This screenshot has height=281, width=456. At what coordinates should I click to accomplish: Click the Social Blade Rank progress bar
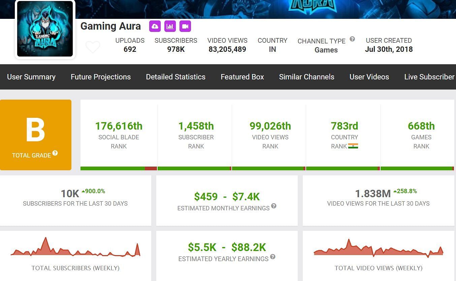coord(119,168)
